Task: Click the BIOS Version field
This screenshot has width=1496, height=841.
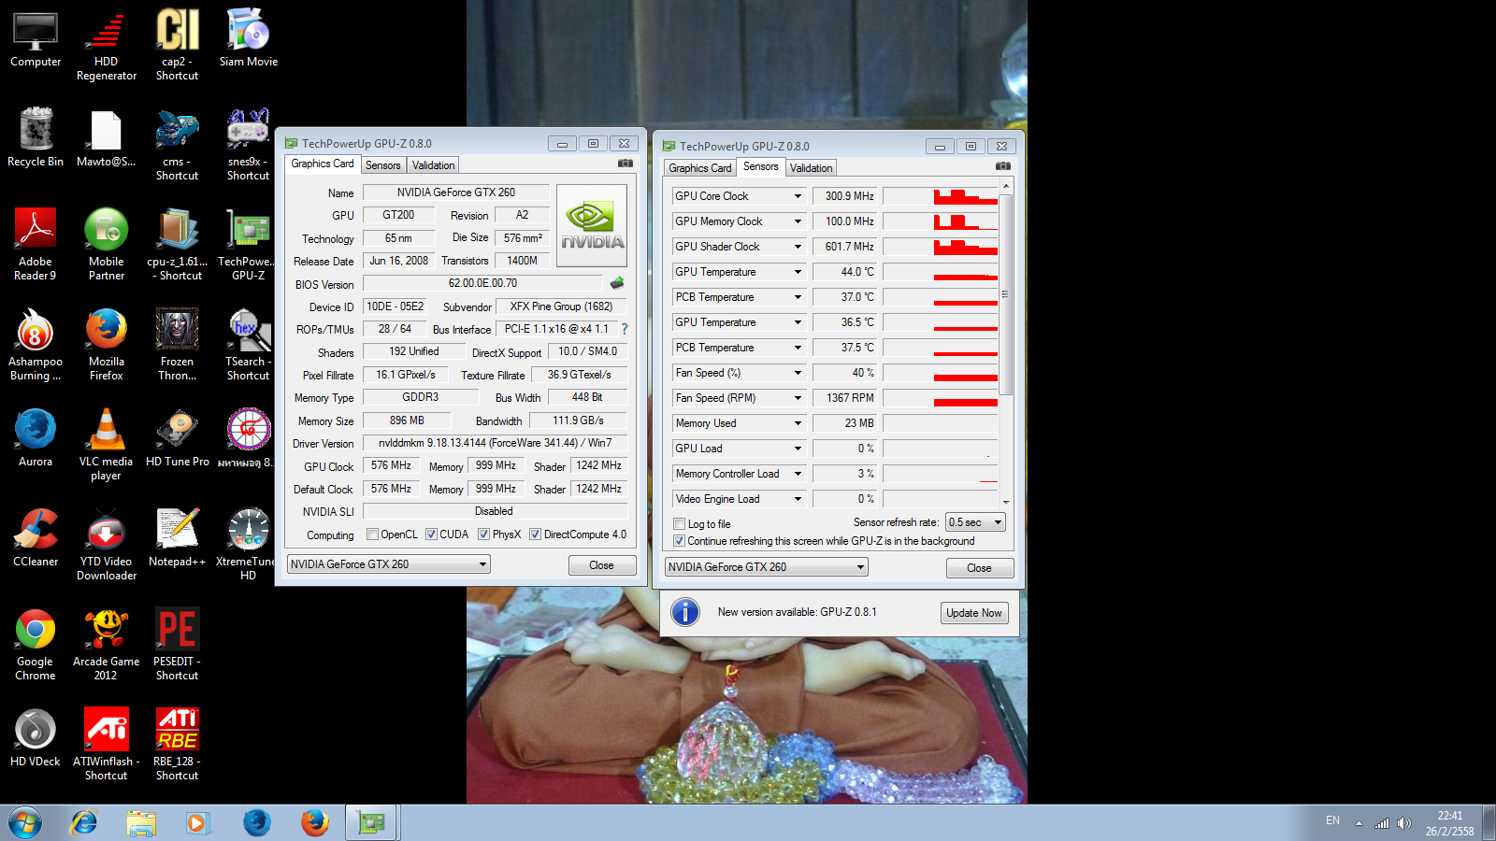Action: click(x=482, y=283)
